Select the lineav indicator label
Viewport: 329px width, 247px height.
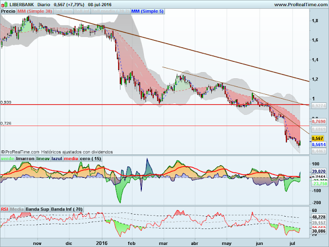point(43,158)
